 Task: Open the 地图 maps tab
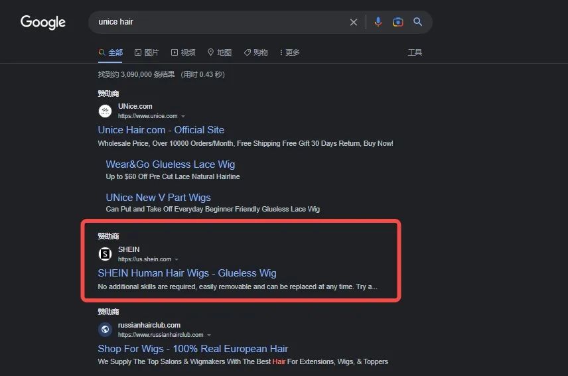220,52
